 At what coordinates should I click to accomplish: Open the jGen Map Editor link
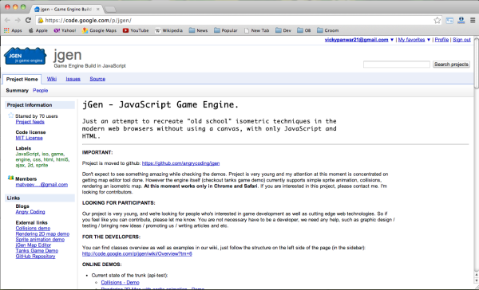[34, 245]
